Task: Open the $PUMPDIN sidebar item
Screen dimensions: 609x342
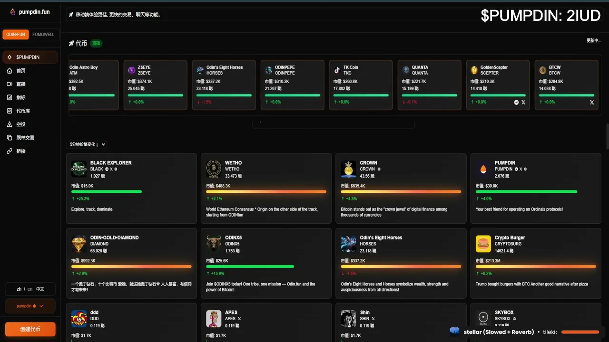Action: coord(30,57)
